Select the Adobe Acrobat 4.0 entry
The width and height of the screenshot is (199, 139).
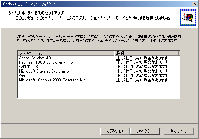click(35, 58)
